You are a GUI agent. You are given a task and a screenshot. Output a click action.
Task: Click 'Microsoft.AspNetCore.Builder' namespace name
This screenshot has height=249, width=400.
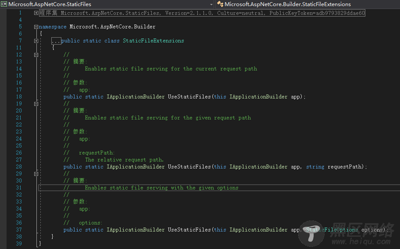[x=112, y=27]
